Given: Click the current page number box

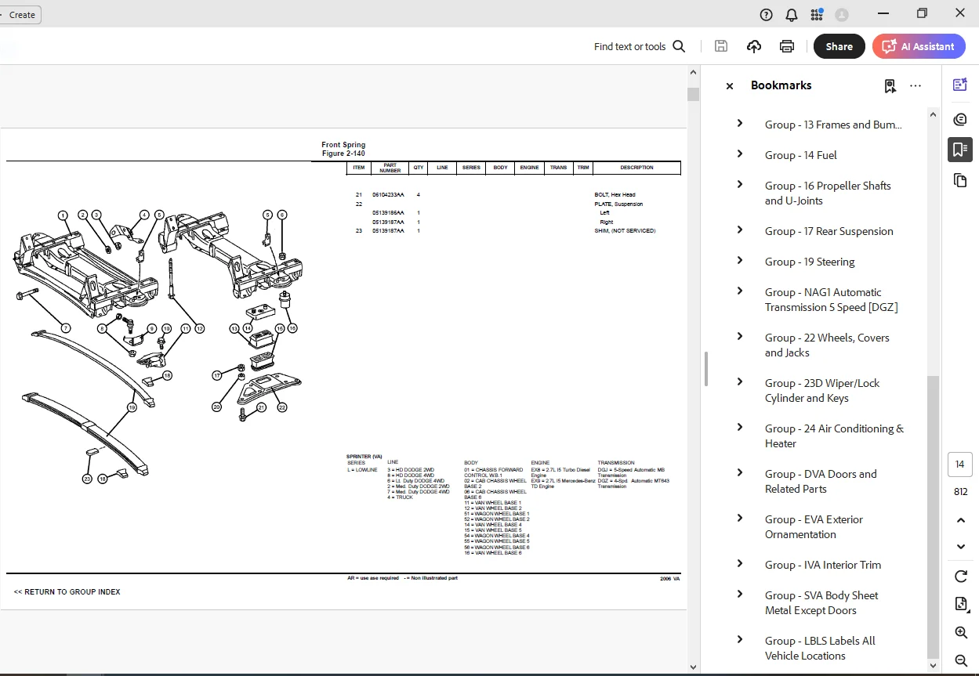Looking at the screenshot, I should 960,465.
